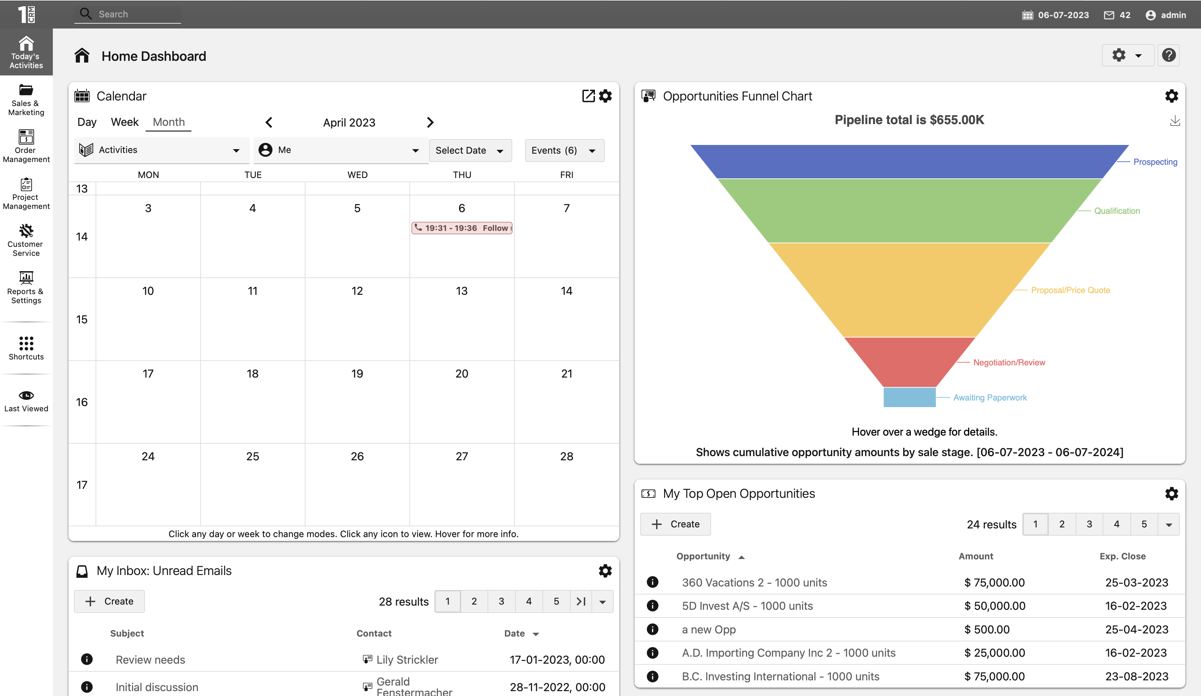Open the Order Management sidebar icon

26,146
